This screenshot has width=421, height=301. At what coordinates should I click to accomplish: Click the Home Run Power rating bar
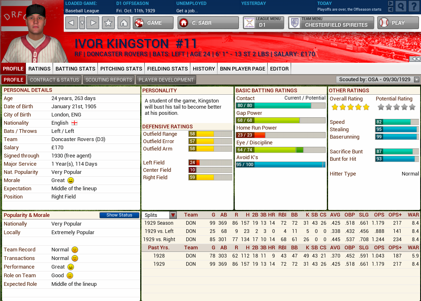pyautogui.click(x=280, y=135)
